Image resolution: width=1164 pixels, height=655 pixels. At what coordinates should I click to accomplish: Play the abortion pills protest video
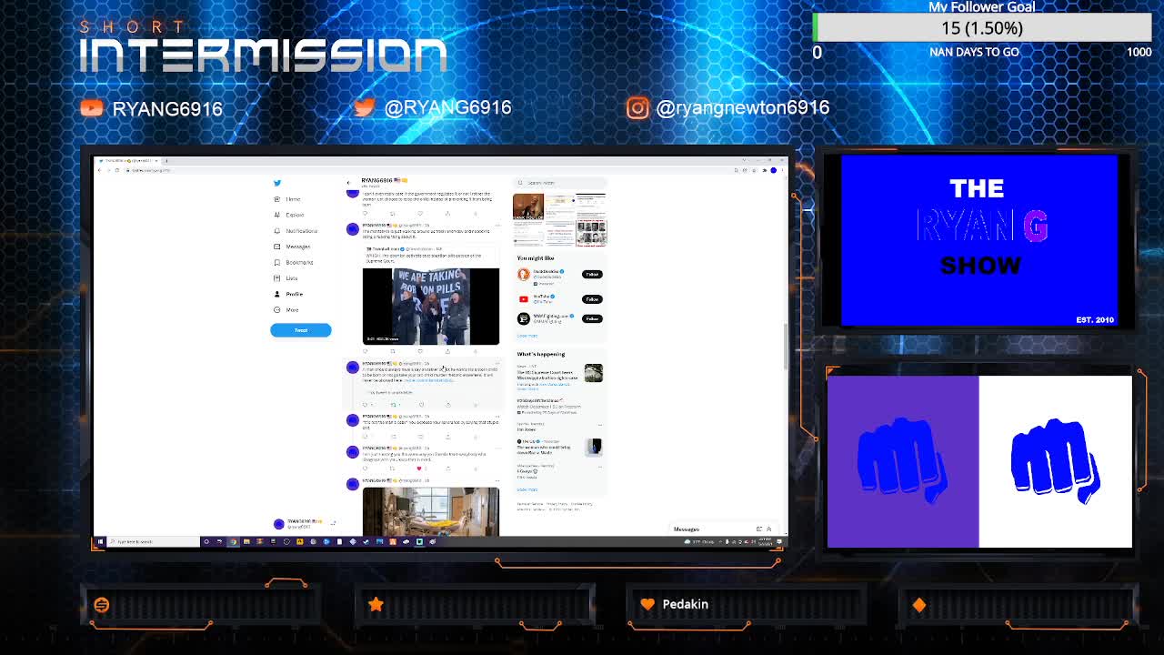coord(430,307)
